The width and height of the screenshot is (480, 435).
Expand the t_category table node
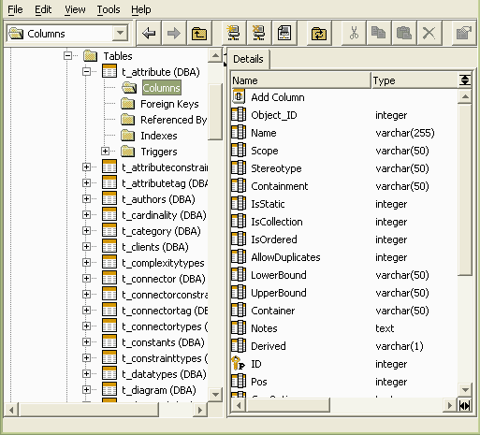tap(86, 231)
